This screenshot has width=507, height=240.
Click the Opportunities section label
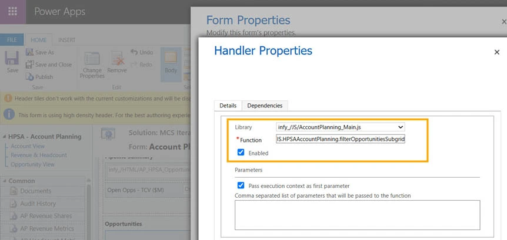[x=123, y=224]
